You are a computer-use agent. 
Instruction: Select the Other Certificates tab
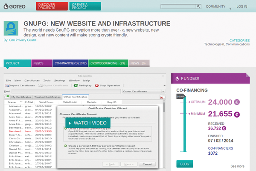click(x=76, y=97)
